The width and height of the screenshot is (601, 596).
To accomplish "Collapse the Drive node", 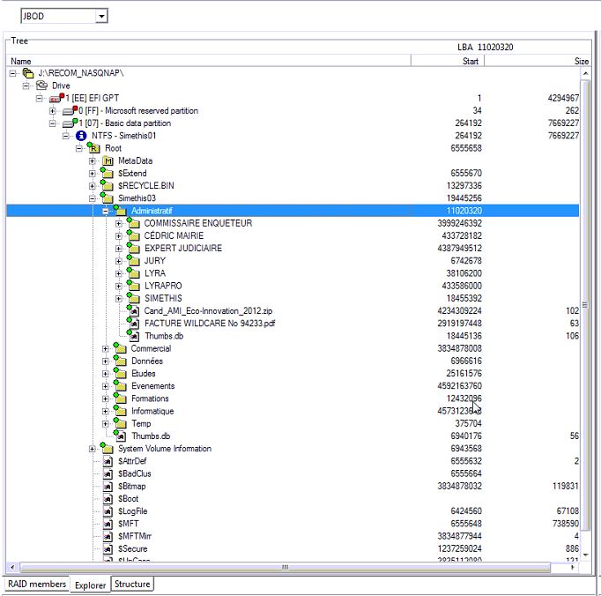I will [26, 86].
